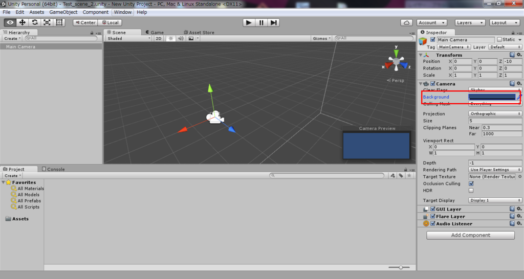Open the Cloud services button
The image size is (524, 279).
point(406,22)
